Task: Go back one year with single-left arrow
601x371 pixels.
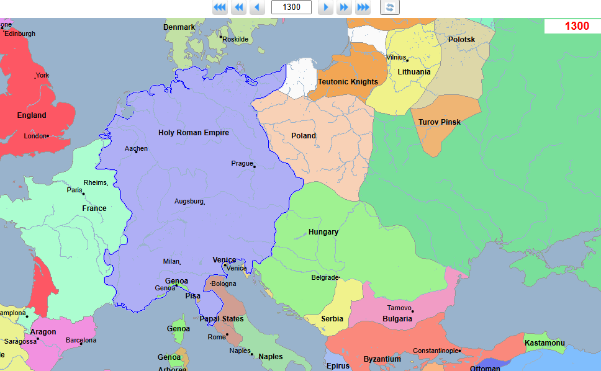Action: pyautogui.click(x=257, y=7)
